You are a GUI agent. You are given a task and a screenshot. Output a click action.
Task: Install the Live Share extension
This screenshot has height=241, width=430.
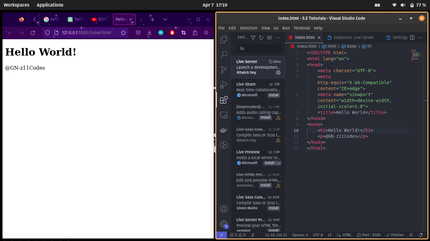pos(274,95)
